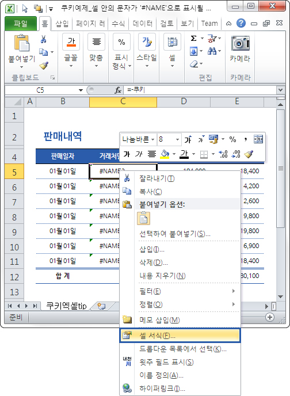Image resolution: width=290 pixels, height=396 pixels.
Task: Click the AutoSum sigma icon
Action: 193,39
